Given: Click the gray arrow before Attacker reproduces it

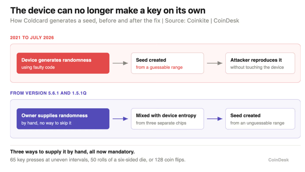Looking at the screenshot, I should click(214, 63).
